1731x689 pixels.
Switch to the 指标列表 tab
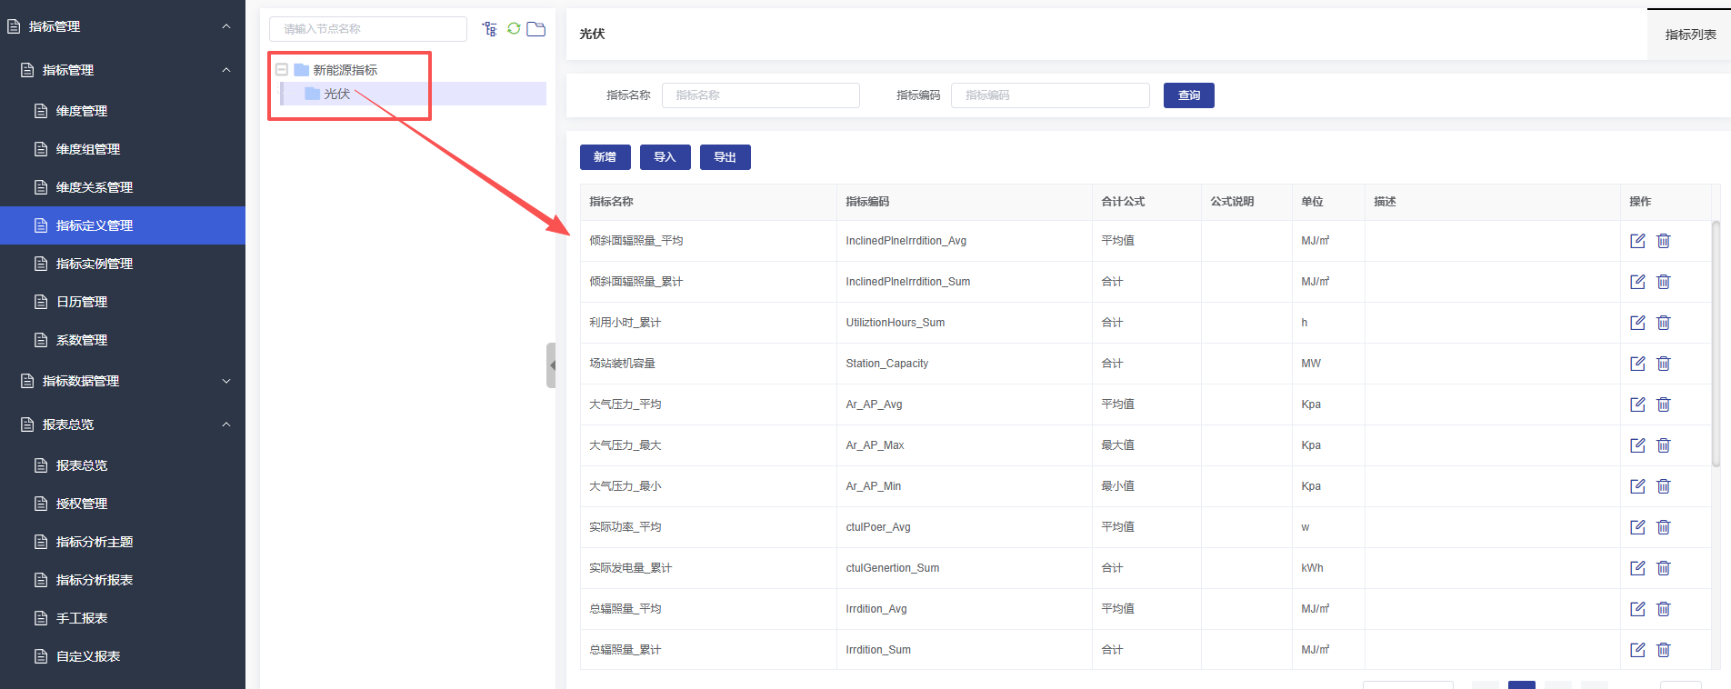1690,35
